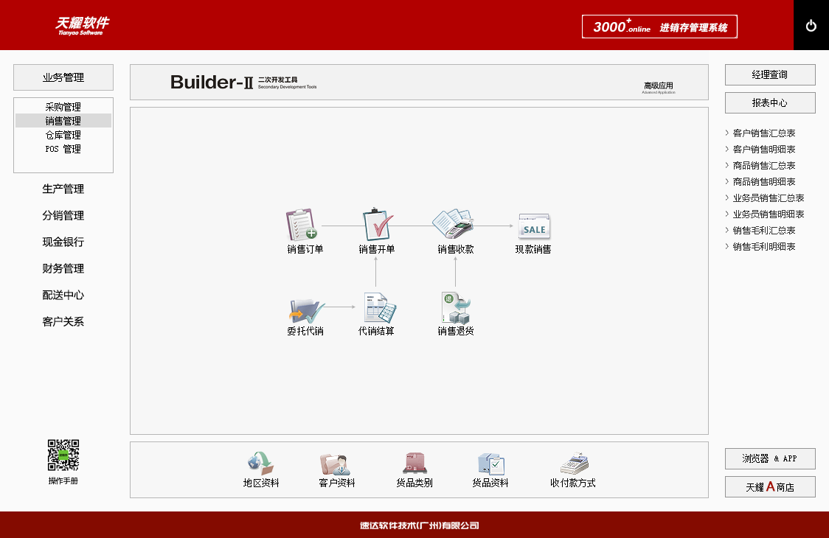829x538 pixels.
Task: Select 仓库管理 in the business list
Action: (63, 135)
